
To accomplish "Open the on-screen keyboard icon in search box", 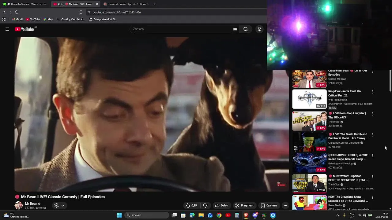I will (x=235, y=29).
